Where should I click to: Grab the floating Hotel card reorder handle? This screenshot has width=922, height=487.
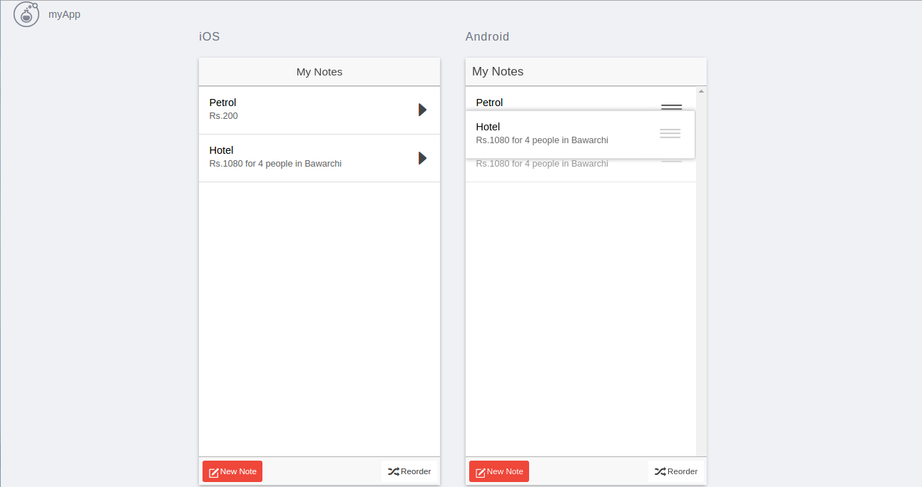pos(670,133)
